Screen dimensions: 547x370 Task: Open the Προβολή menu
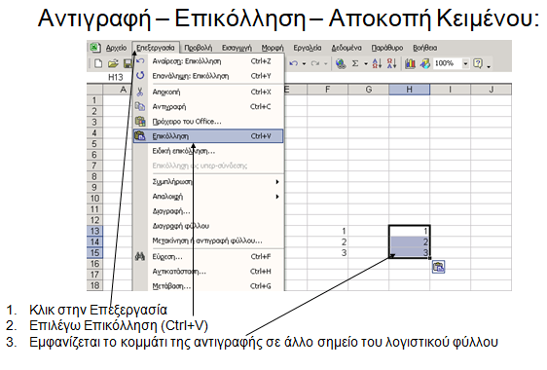coord(199,48)
